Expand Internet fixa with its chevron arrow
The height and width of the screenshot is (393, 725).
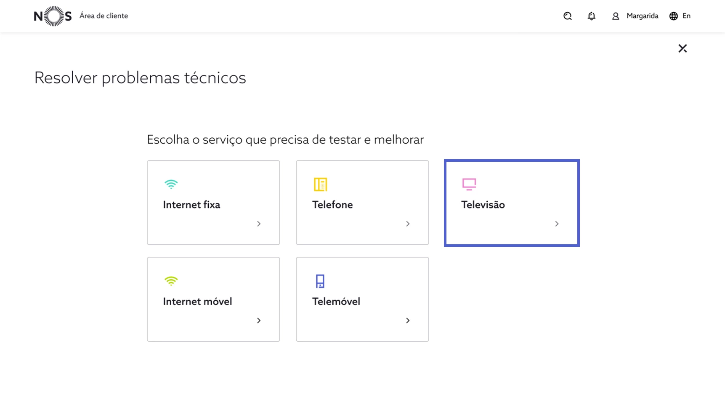point(259,224)
